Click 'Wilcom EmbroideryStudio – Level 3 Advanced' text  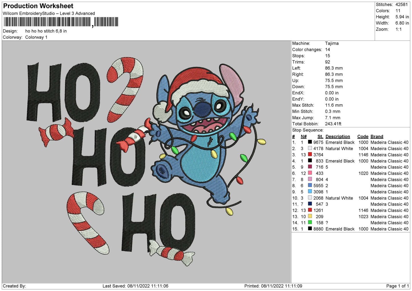(49, 13)
